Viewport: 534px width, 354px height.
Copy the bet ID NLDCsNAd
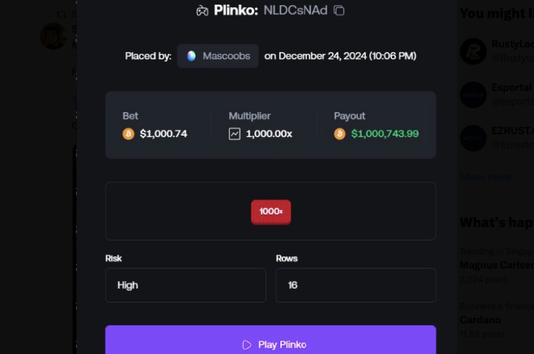pyautogui.click(x=339, y=10)
